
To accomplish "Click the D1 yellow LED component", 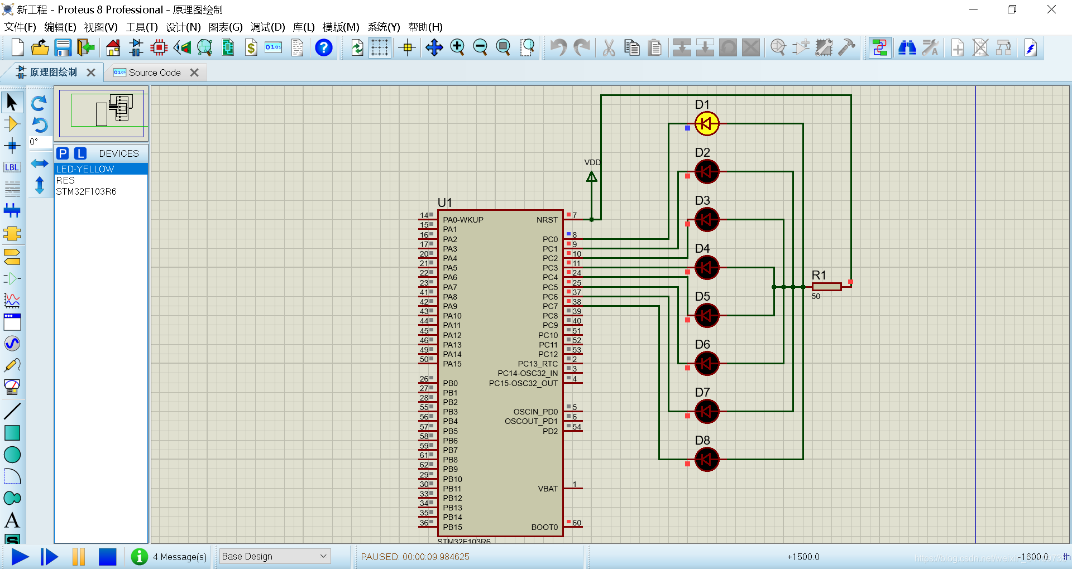I will 706,124.
